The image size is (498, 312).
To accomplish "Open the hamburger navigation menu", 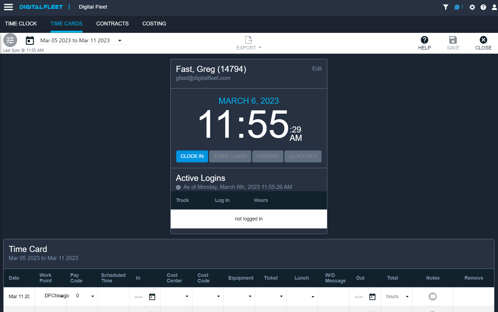I will click(x=8, y=7).
